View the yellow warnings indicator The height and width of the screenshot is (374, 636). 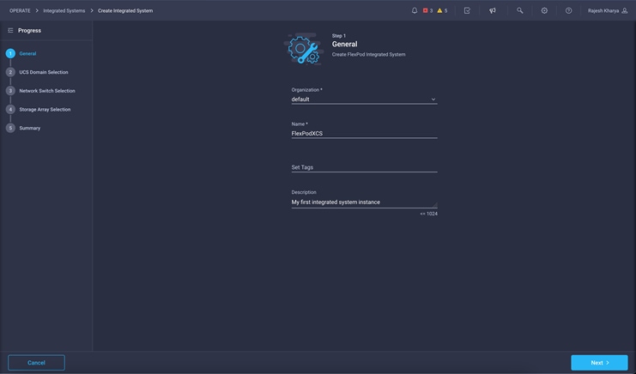click(442, 10)
